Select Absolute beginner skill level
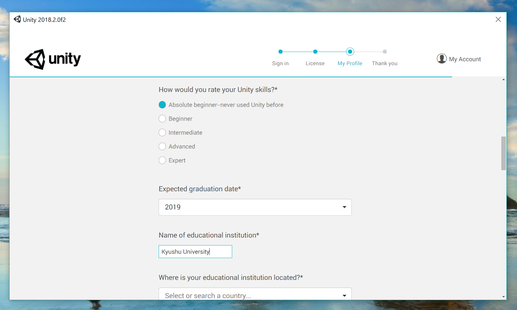The image size is (517, 310). pyautogui.click(x=162, y=105)
